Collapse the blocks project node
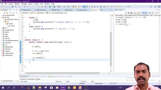The width and height of the screenshot is (161, 90). click(x=2, y=17)
